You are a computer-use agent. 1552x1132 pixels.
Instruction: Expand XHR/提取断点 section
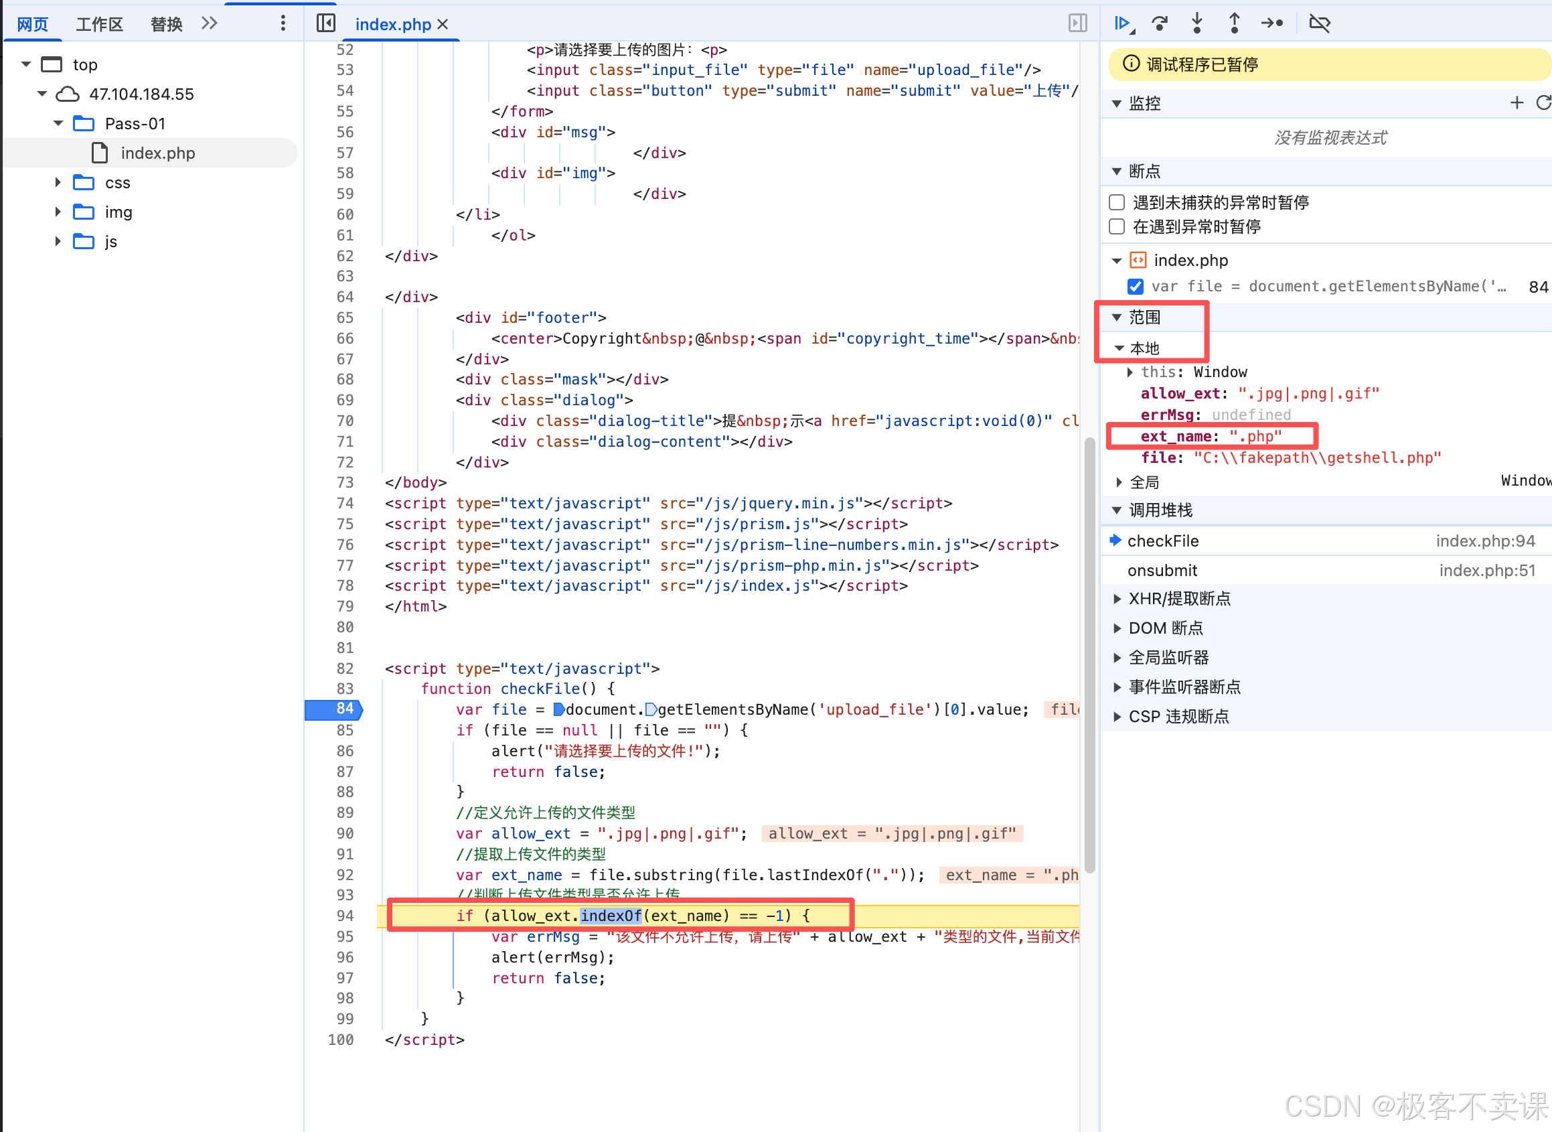[1117, 599]
